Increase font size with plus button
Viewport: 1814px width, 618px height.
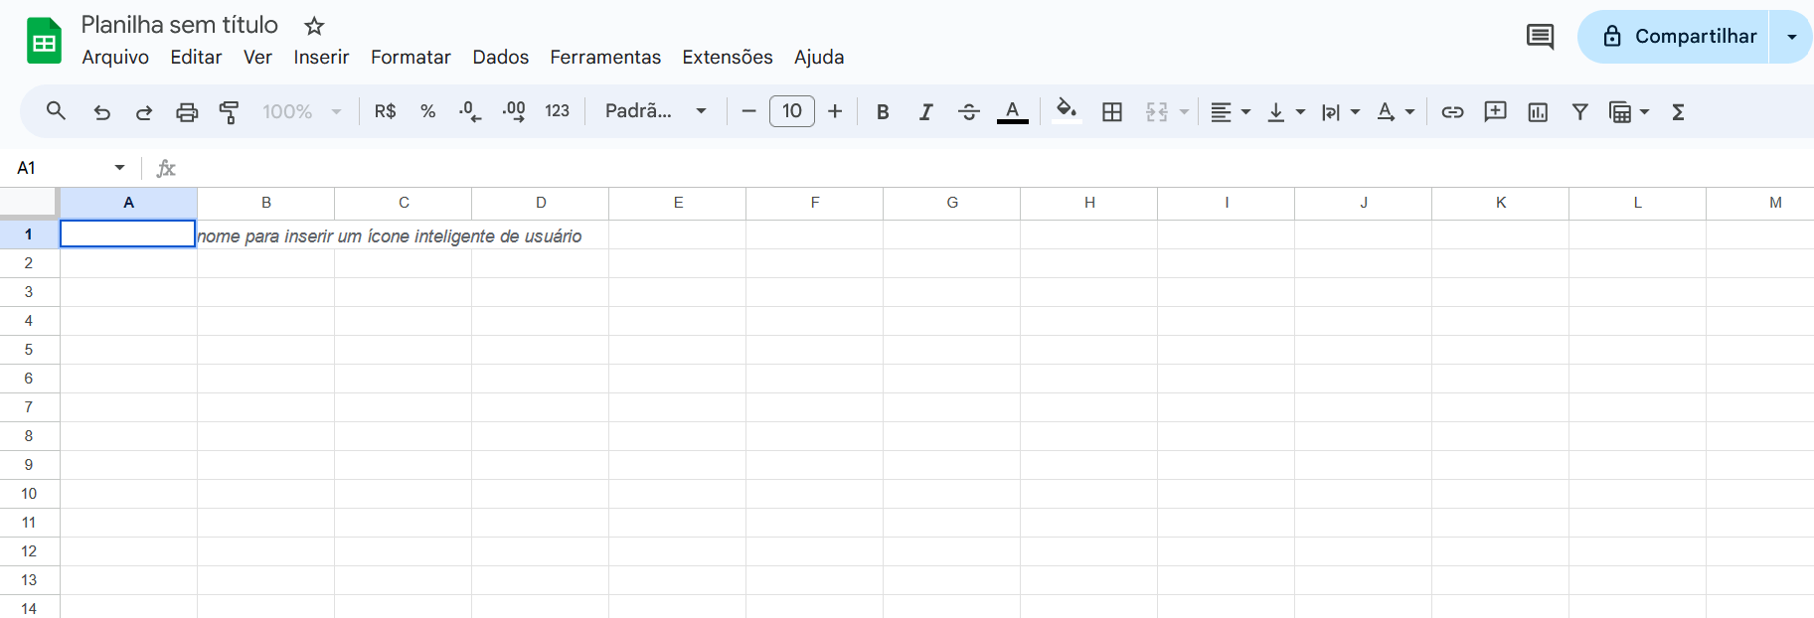[835, 111]
